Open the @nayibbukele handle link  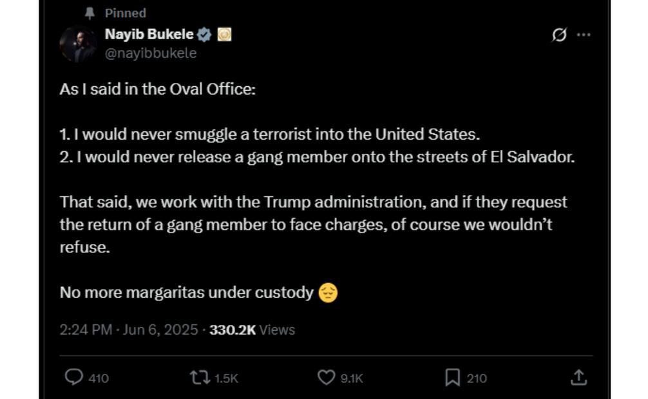coord(150,53)
